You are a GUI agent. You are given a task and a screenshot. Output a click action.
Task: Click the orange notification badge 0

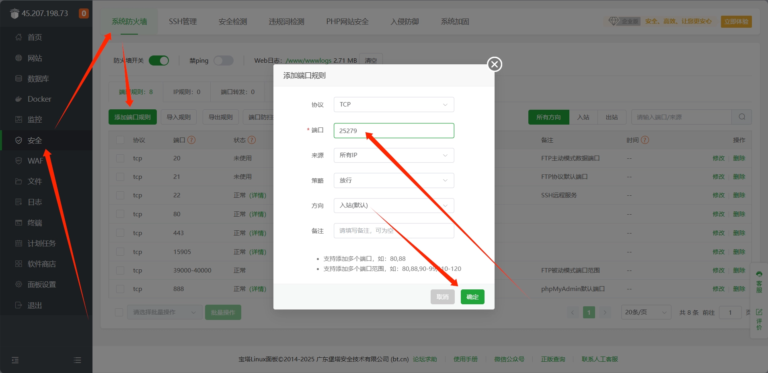click(x=84, y=13)
